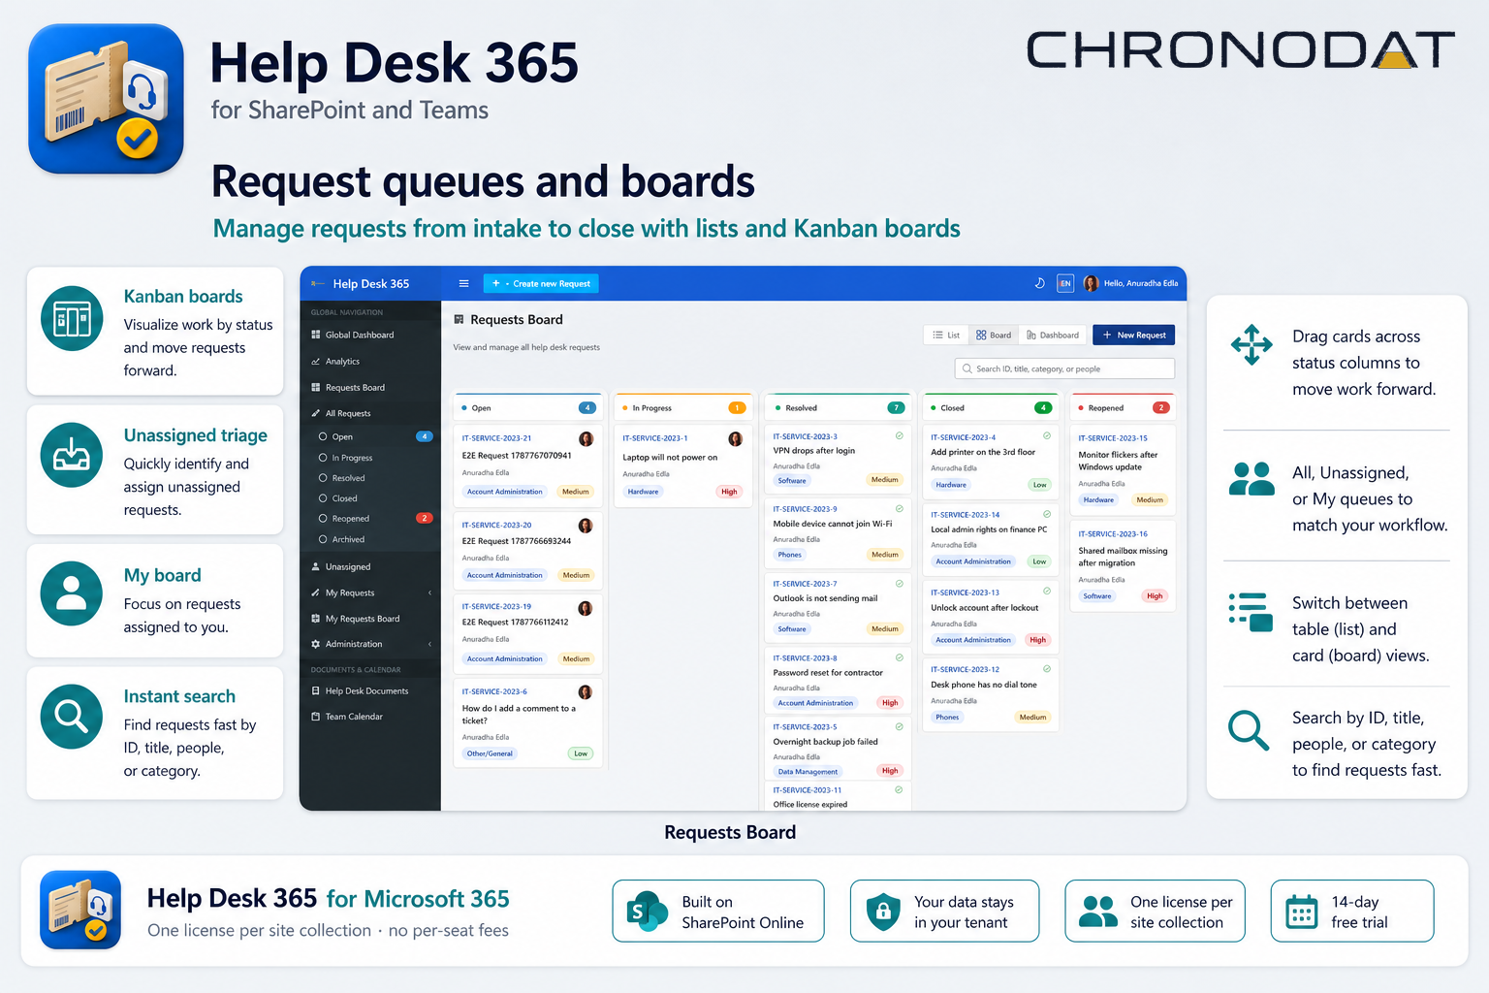
Task: Click the green check icon on card IT-SERVICE-2023-4
Action: coord(1047,436)
